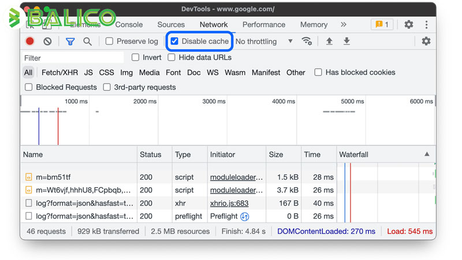Filter requests by Font
Viewport: 462px width, 260px height.
coord(173,73)
